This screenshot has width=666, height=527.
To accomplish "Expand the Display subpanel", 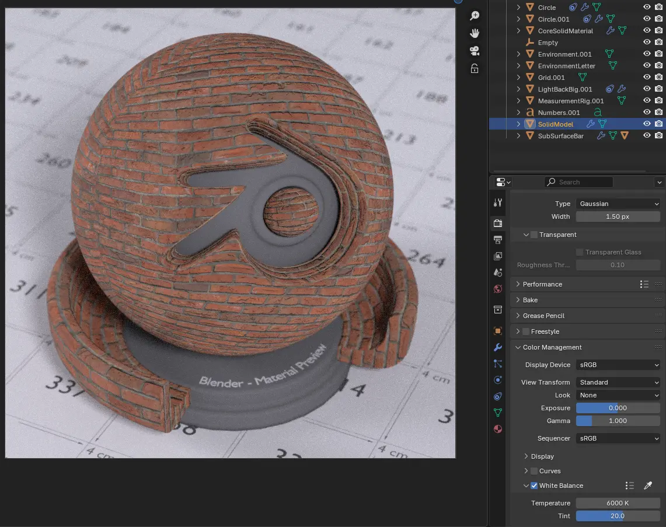I will 526,456.
